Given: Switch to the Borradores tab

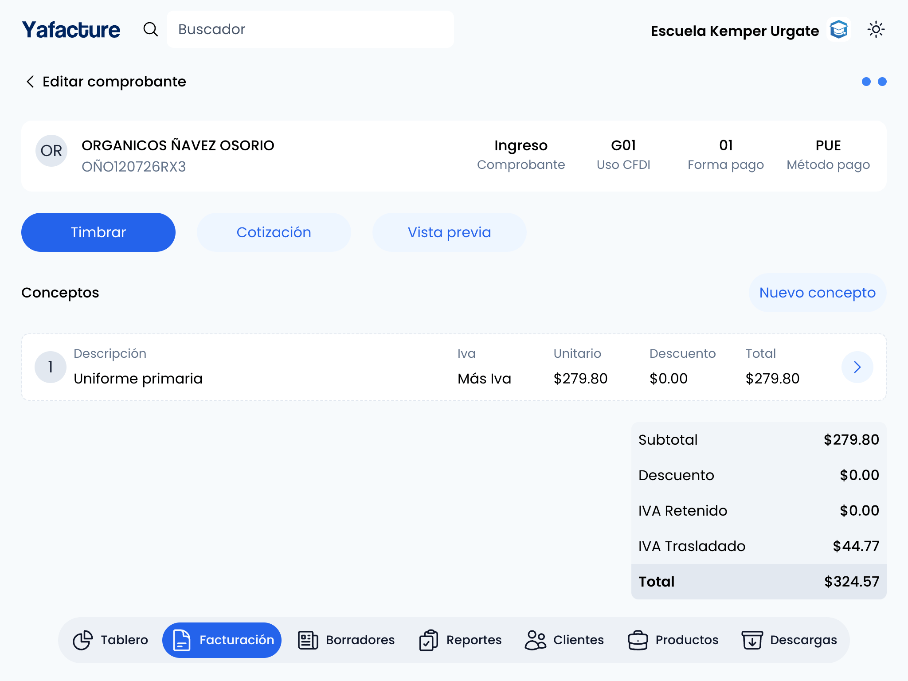Looking at the screenshot, I should point(346,640).
